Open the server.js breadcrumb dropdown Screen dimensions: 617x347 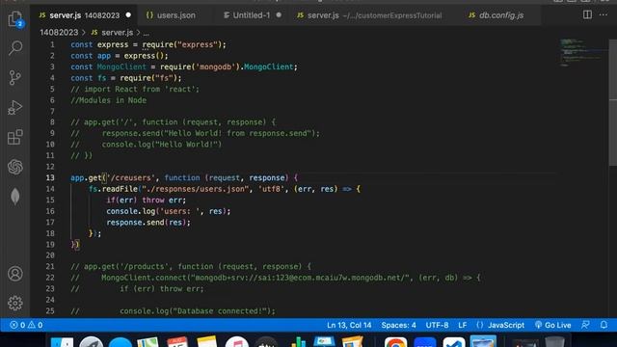112,32
